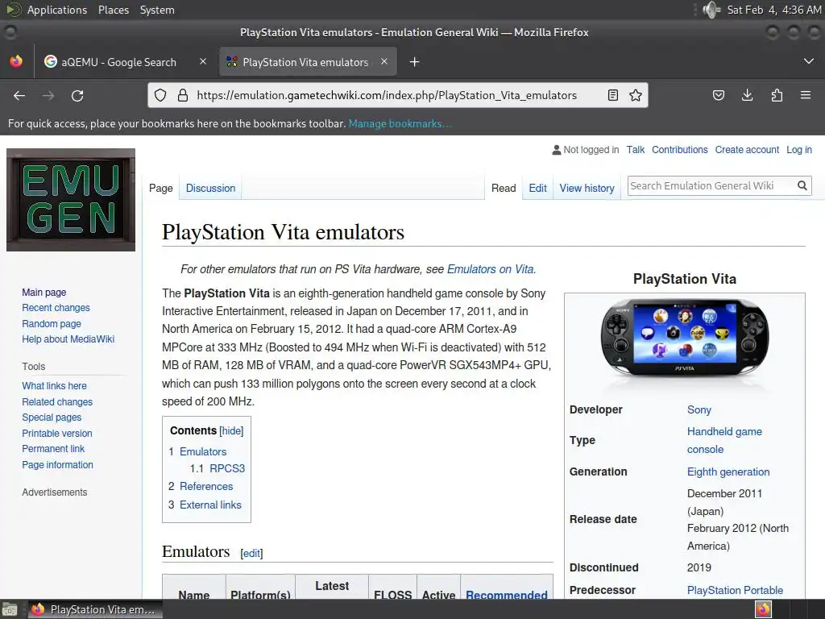This screenshot has height=619, width=825.
Task: Click Firefox icon at bottom-right panel
Action: (763, 609)
